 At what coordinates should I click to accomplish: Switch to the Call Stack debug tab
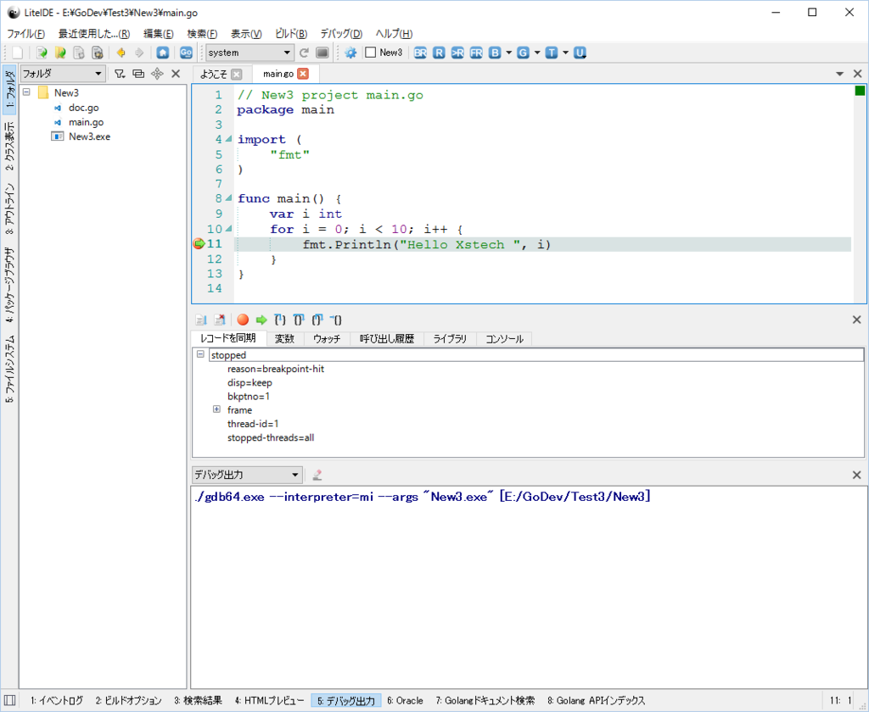(x=387, y=339)
